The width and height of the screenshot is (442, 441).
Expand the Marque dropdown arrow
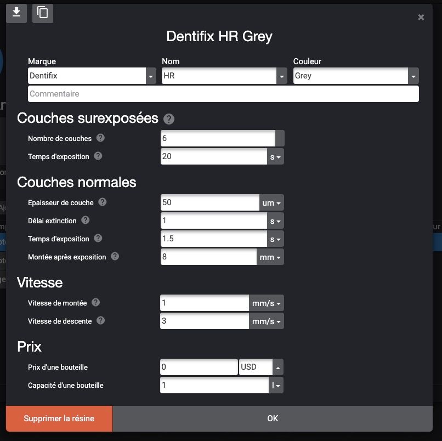point(151,76)
